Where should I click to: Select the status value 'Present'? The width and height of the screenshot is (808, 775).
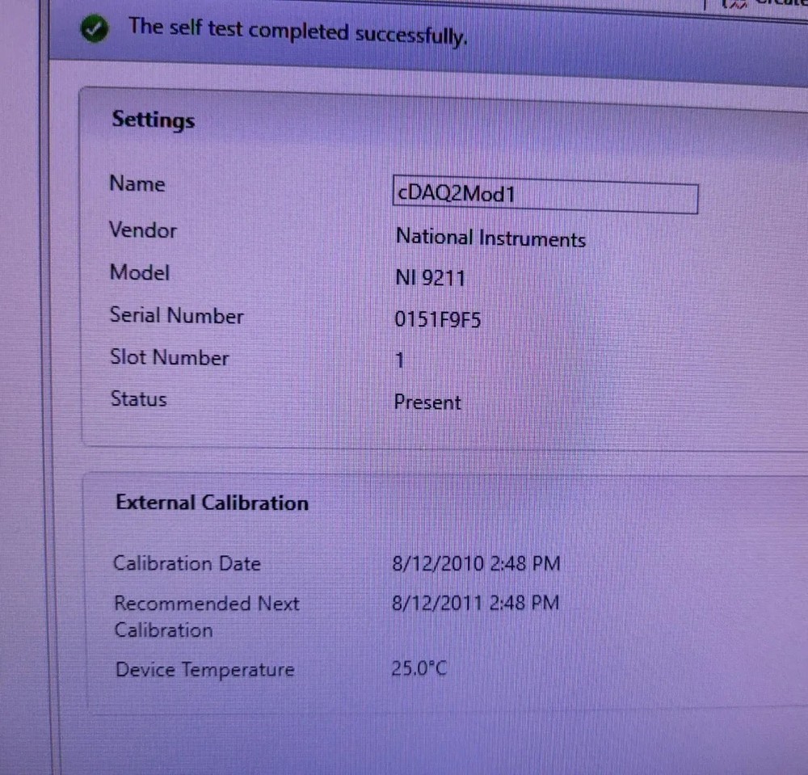427,402
